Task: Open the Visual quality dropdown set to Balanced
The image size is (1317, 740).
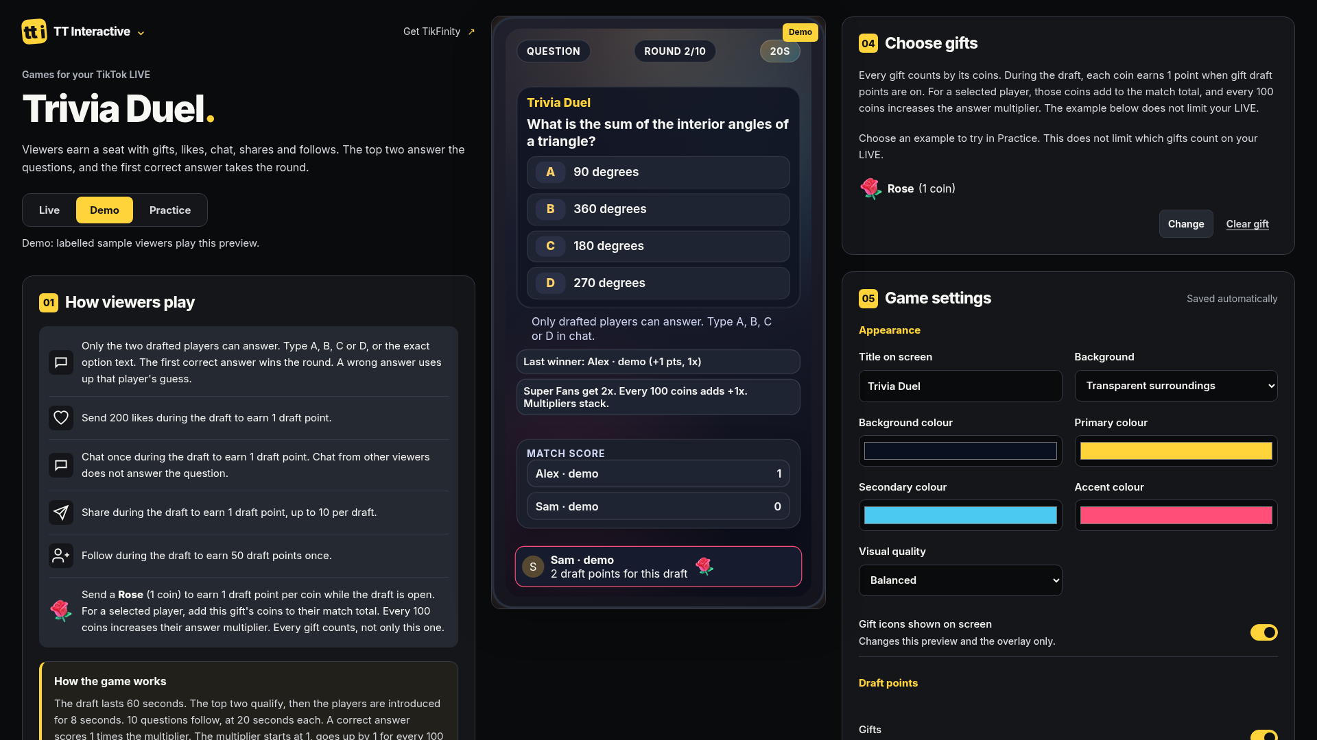Action: point(960,580)
